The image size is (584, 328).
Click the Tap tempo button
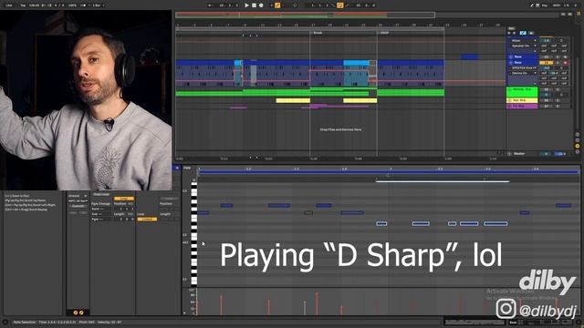[23, 5]
